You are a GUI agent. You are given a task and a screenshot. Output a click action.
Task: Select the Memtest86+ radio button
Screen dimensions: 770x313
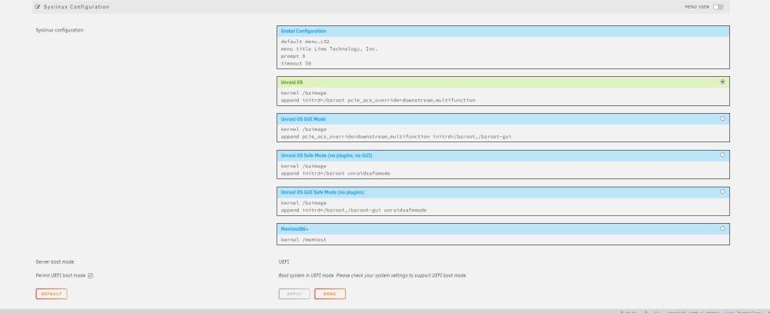(722, 228)
